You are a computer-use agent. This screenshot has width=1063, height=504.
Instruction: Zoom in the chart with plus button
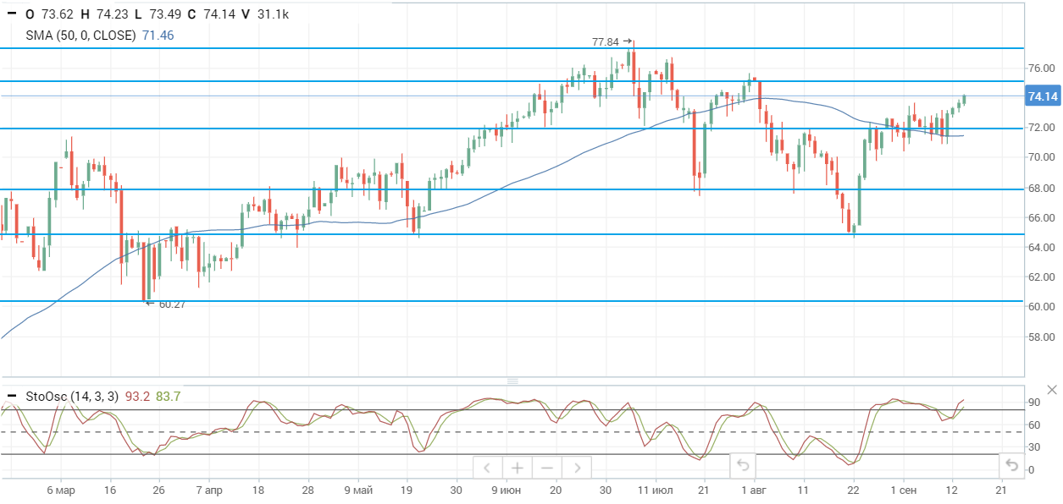(517, 467)
